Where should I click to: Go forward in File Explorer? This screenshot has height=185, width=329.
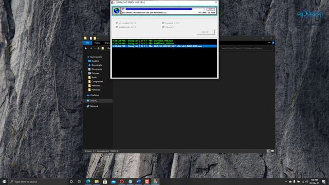(x=91, y=48)
